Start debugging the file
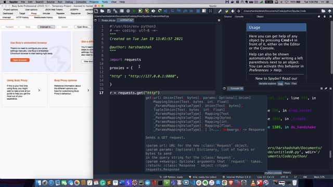Viewport: 333px width, 187px height. [x=166, y=11]
